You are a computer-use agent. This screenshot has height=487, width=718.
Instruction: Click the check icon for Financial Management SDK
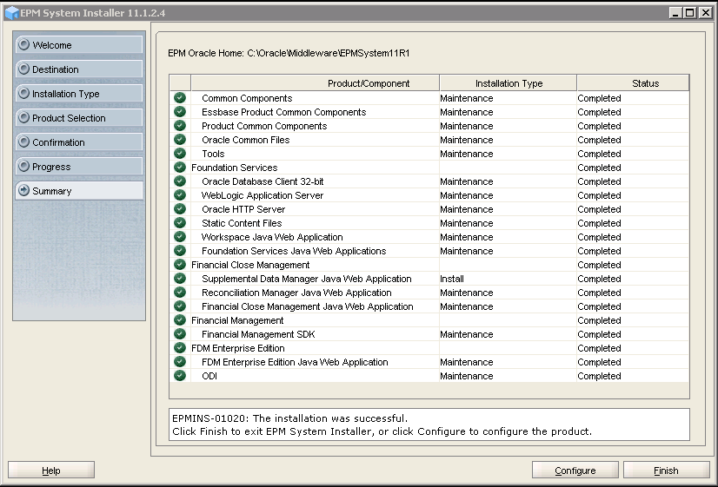tap(180, 334)
